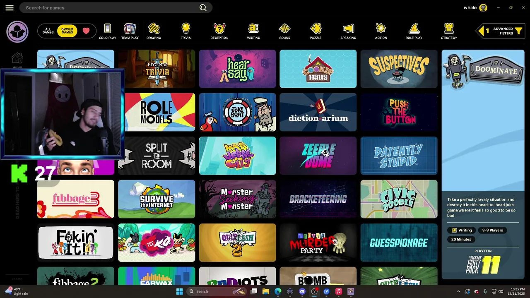Select Bomb Corp game tile
The width and height of the screenshot is (530, 298).
[318, 276]
